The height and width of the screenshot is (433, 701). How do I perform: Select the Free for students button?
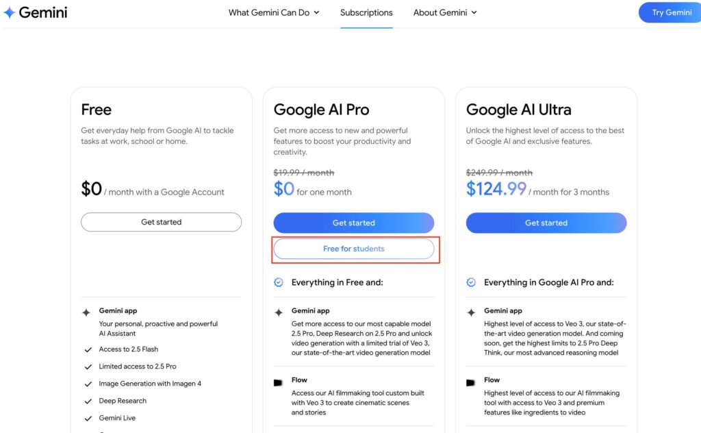click(354, 249)
